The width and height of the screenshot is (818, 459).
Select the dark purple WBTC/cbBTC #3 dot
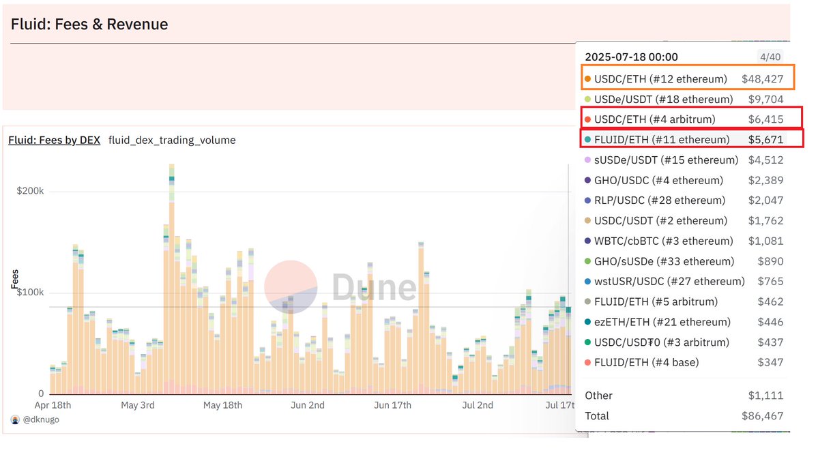(x=587, y=241)
